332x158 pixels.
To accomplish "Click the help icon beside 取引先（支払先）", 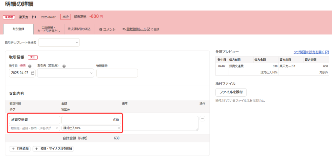I will [64, 66].
